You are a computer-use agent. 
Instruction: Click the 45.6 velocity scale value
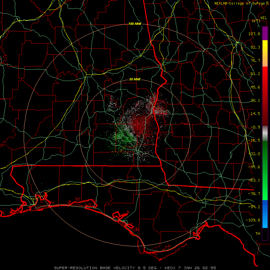255,87
